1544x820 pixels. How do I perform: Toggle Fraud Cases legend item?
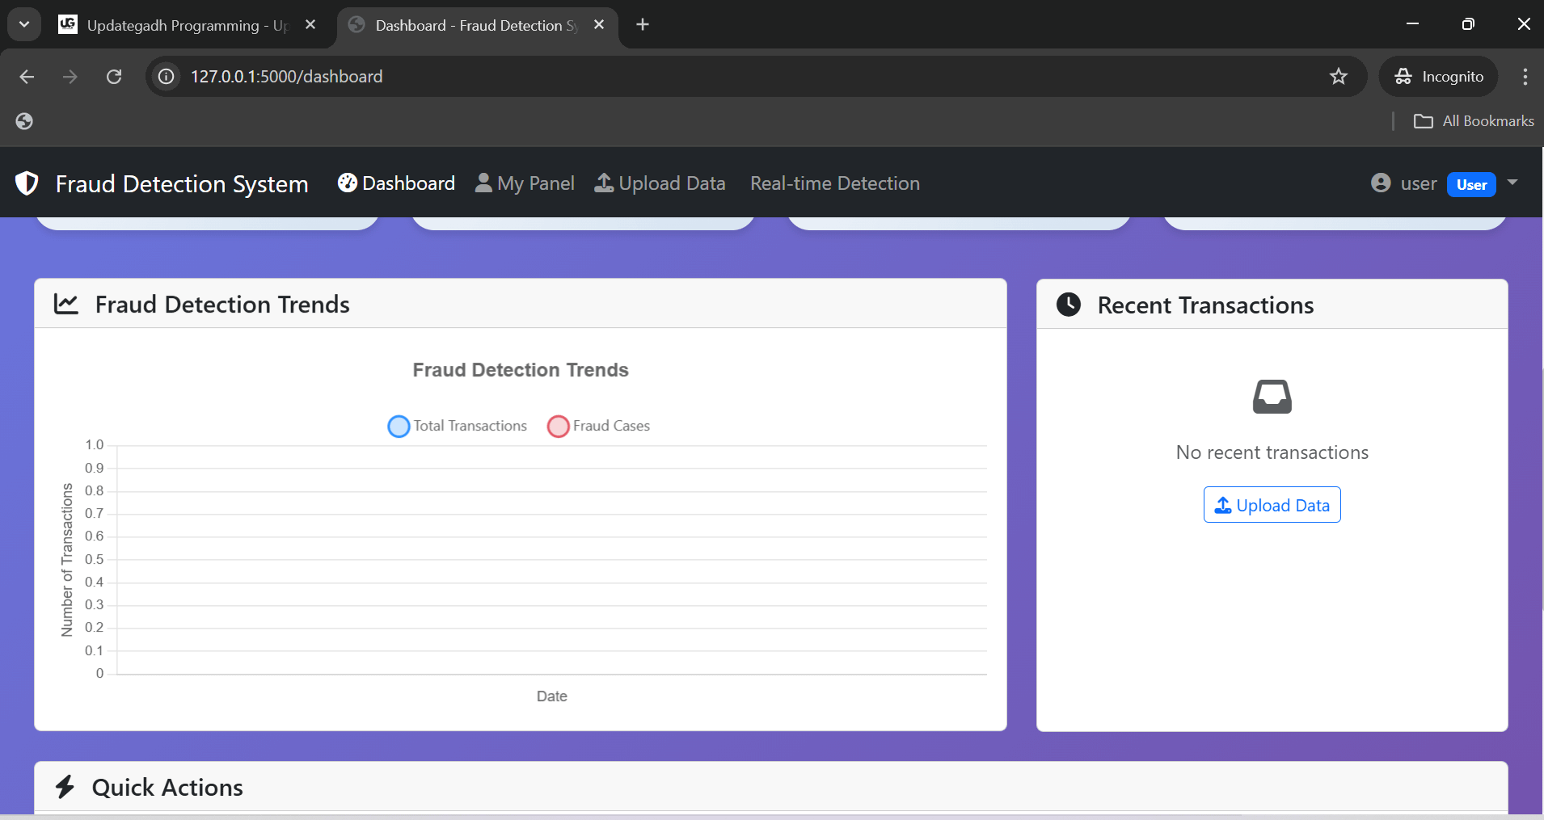pyautogui.click(x=599, y=426)
